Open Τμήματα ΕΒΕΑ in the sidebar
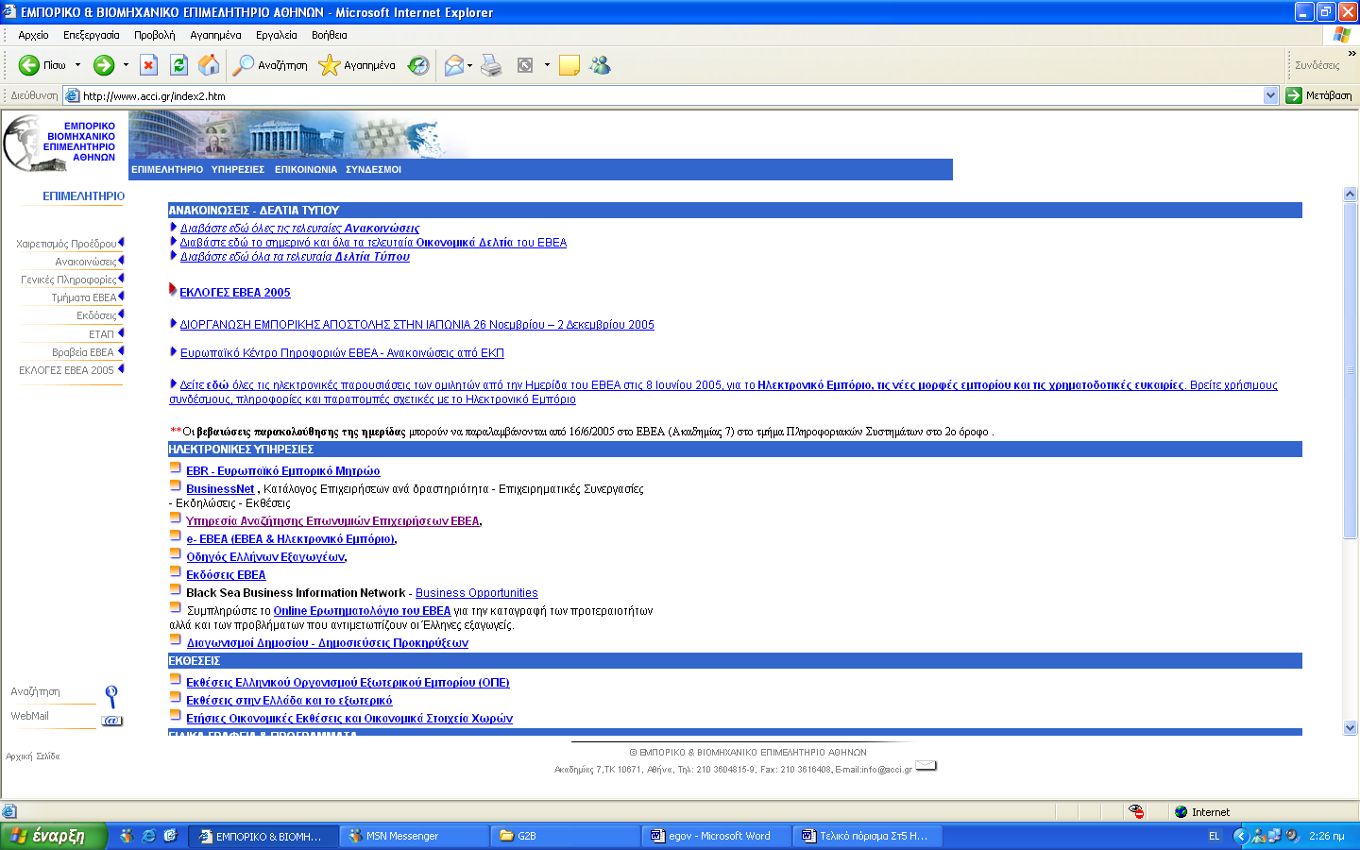This screenshot has width=1360, height=850. coord(84,297)
